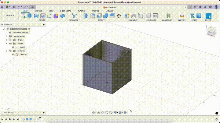Open the AUTOMATE dropdown menu

[x=74, y=20]
